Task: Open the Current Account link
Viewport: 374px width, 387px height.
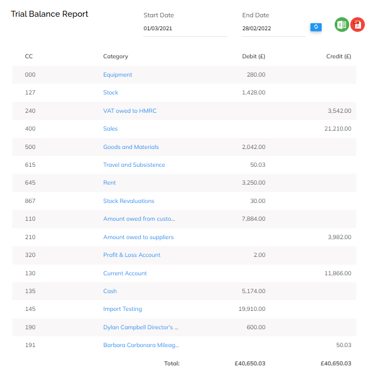Action: [125, 274]
